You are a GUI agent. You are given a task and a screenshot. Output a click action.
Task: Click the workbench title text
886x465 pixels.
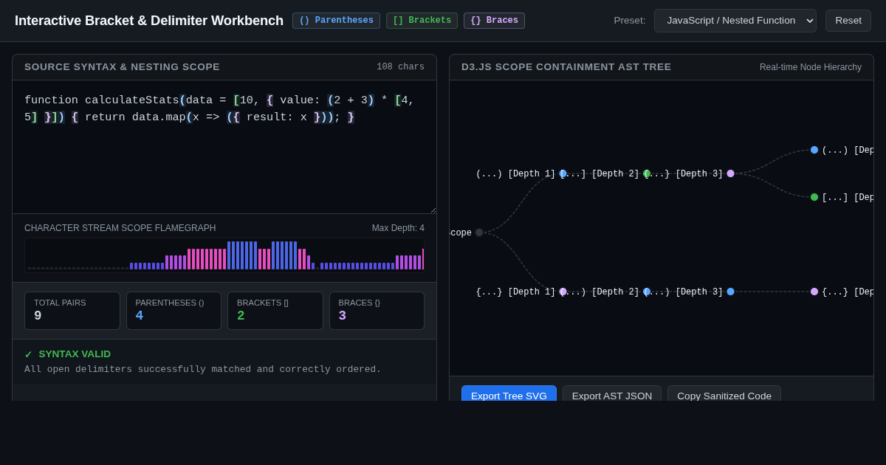(x=149, y=21)
